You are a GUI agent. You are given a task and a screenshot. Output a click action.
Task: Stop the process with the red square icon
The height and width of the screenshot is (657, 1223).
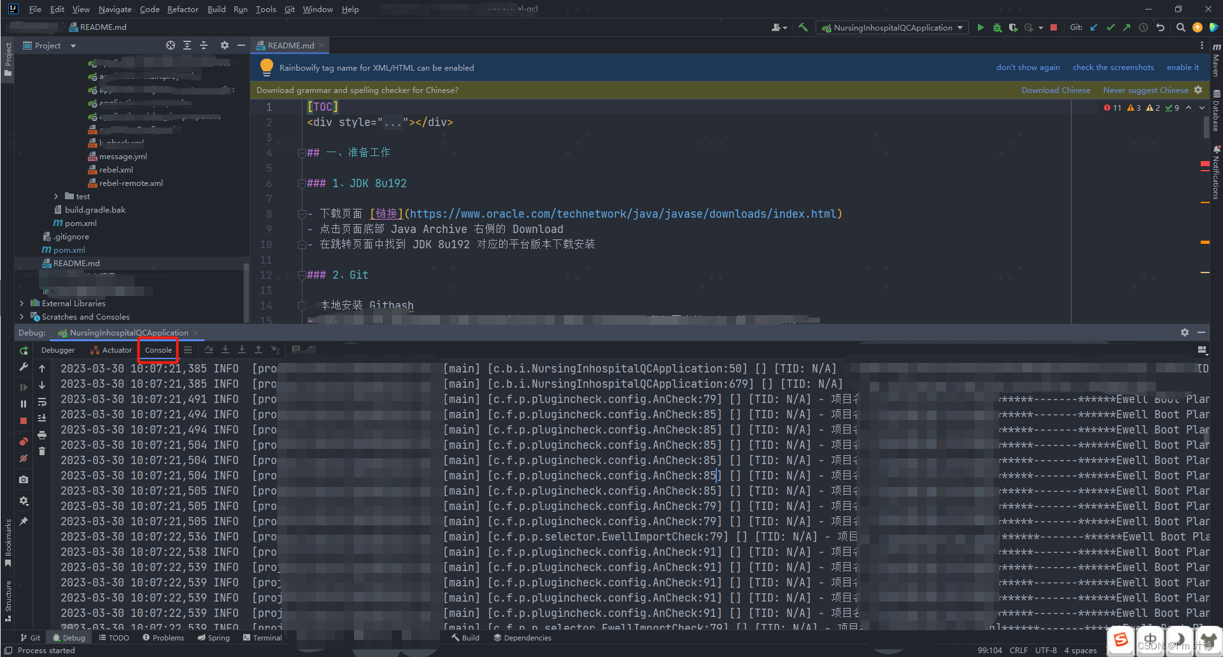pos(1054,27)
